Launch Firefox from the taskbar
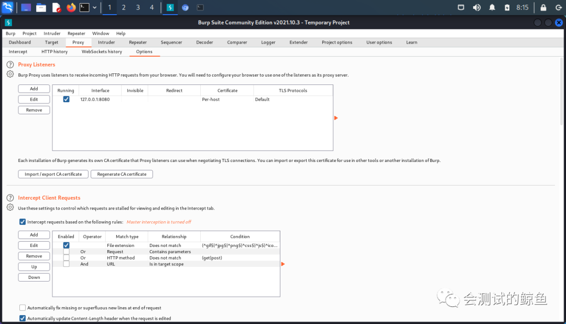 (71, 7)
